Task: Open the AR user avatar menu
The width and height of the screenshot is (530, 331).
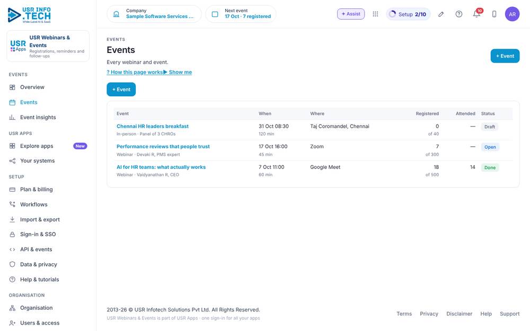Action: click(512, 14)
